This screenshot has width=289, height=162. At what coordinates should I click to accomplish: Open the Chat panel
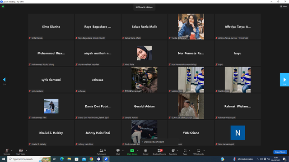coord(118,152)
